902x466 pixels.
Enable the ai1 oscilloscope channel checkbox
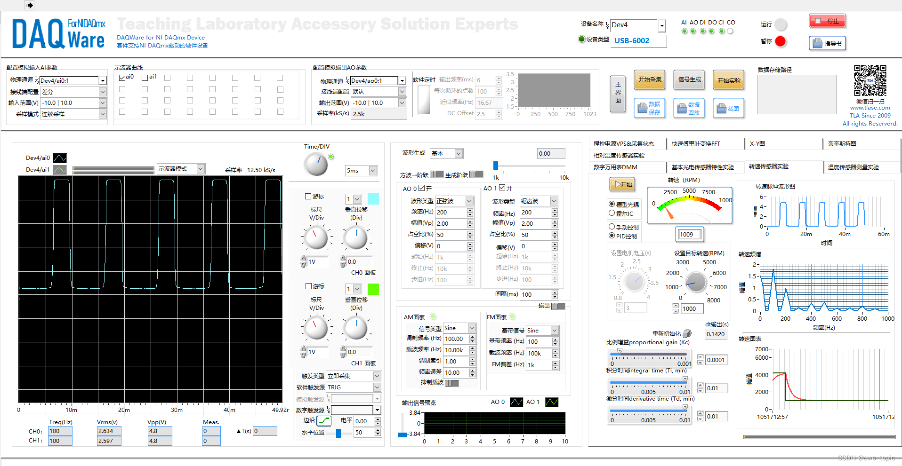pyautogui.click(x=145, y=77)
